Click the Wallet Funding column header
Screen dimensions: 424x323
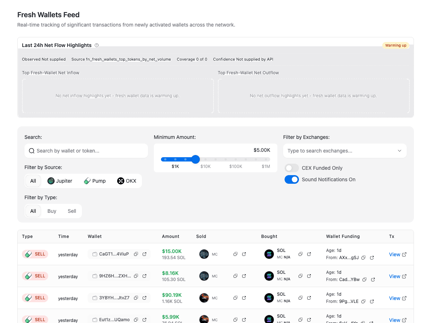tap(342, 236)
